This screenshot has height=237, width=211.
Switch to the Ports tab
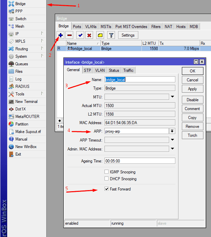click(77, 27)
